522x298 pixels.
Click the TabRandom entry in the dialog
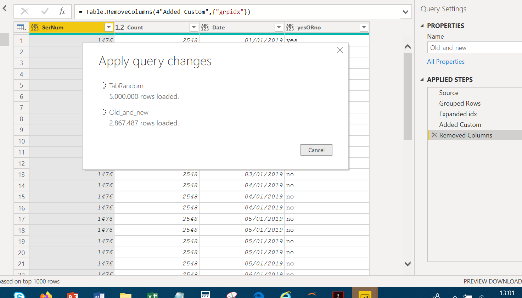126,86
